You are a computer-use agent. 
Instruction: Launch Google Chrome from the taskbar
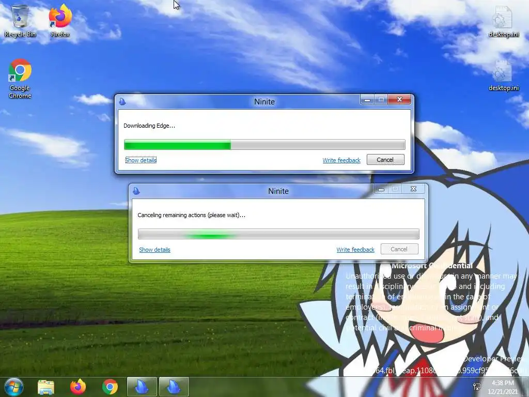[110, 387]
